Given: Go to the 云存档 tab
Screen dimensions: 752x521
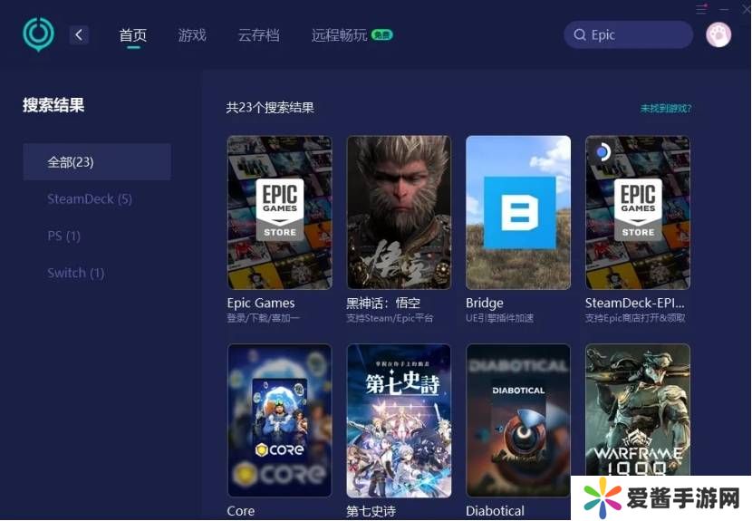Looking at the screenshot, I should [258, 35].
